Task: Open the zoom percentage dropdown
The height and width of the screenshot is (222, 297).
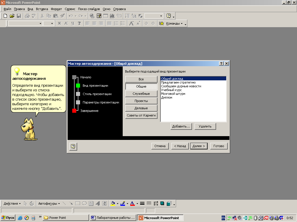Action: point(161,16)
